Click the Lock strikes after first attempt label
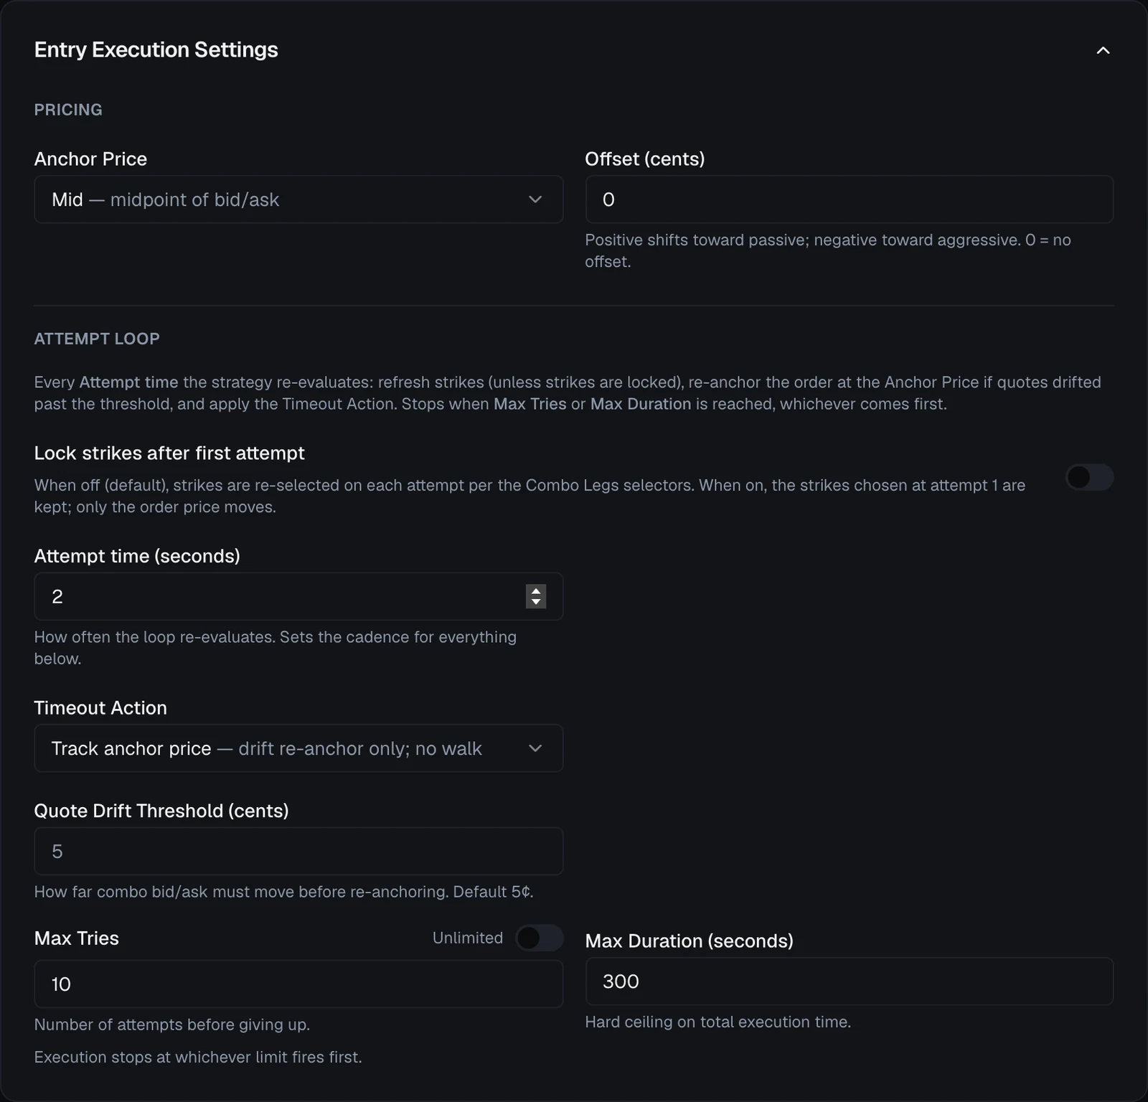1148x1102 pixels. point(169,453)
